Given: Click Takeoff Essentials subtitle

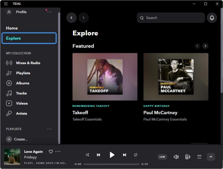Looking at the screenshot, I should pyautogui.click(x=87, y=119).
